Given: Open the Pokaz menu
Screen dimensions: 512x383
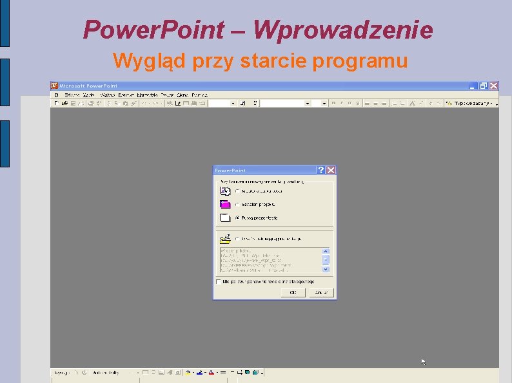Looking at the screenshot, I should point(167,95).
